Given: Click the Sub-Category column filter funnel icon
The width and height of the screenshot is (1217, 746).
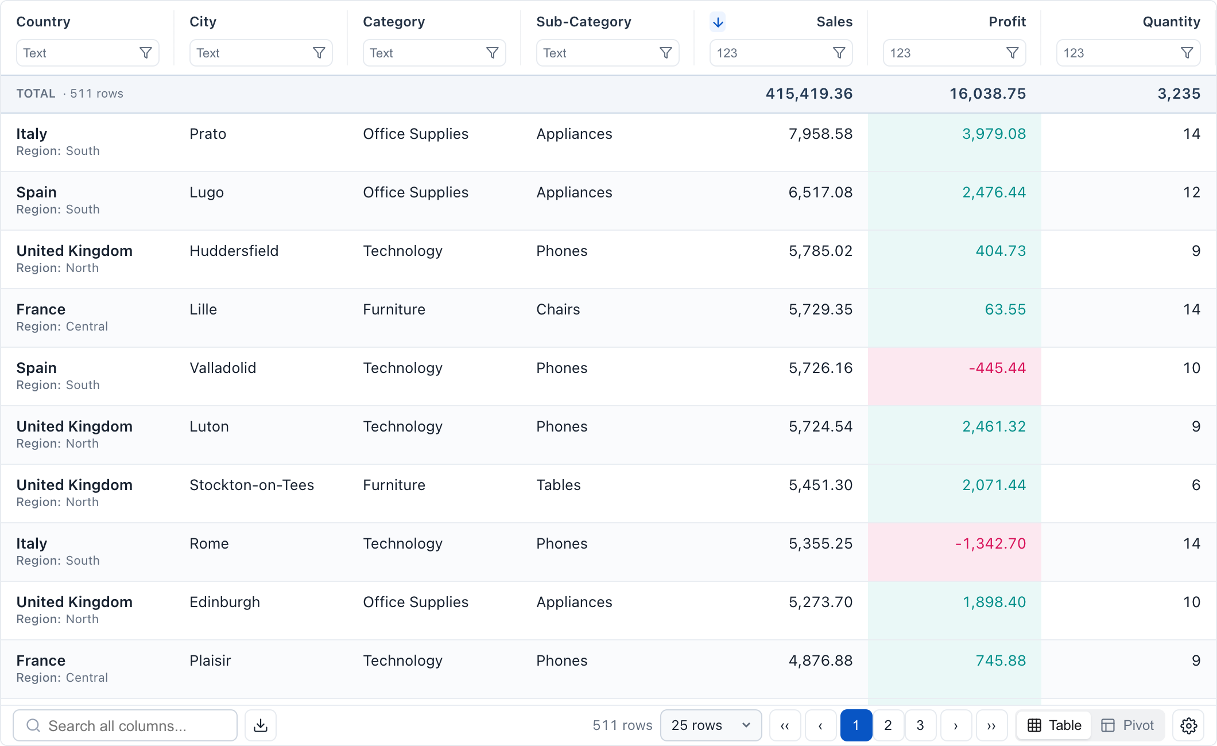Looking at the screenshot, I should tap(666, 53).
